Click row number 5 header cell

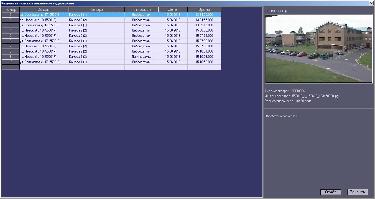pyautogui.click(x=11, y=36)
